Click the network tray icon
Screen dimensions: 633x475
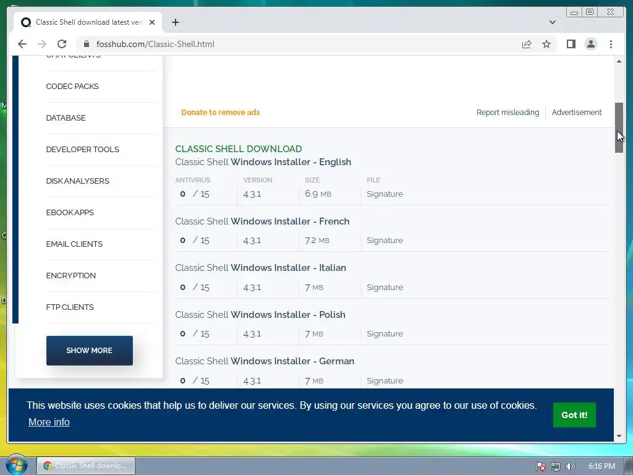[556, 466]
